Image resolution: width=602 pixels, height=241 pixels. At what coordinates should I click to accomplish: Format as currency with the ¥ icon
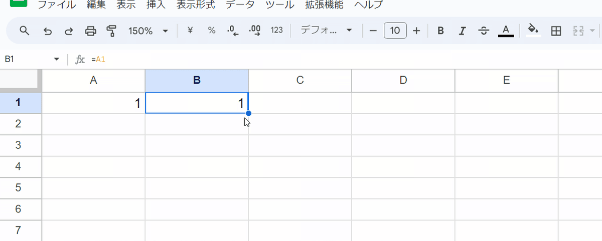click(190, 31)
